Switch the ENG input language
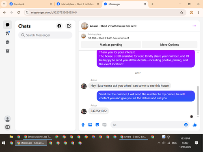Viewport: 203px width, 152px height. point(174,143)
